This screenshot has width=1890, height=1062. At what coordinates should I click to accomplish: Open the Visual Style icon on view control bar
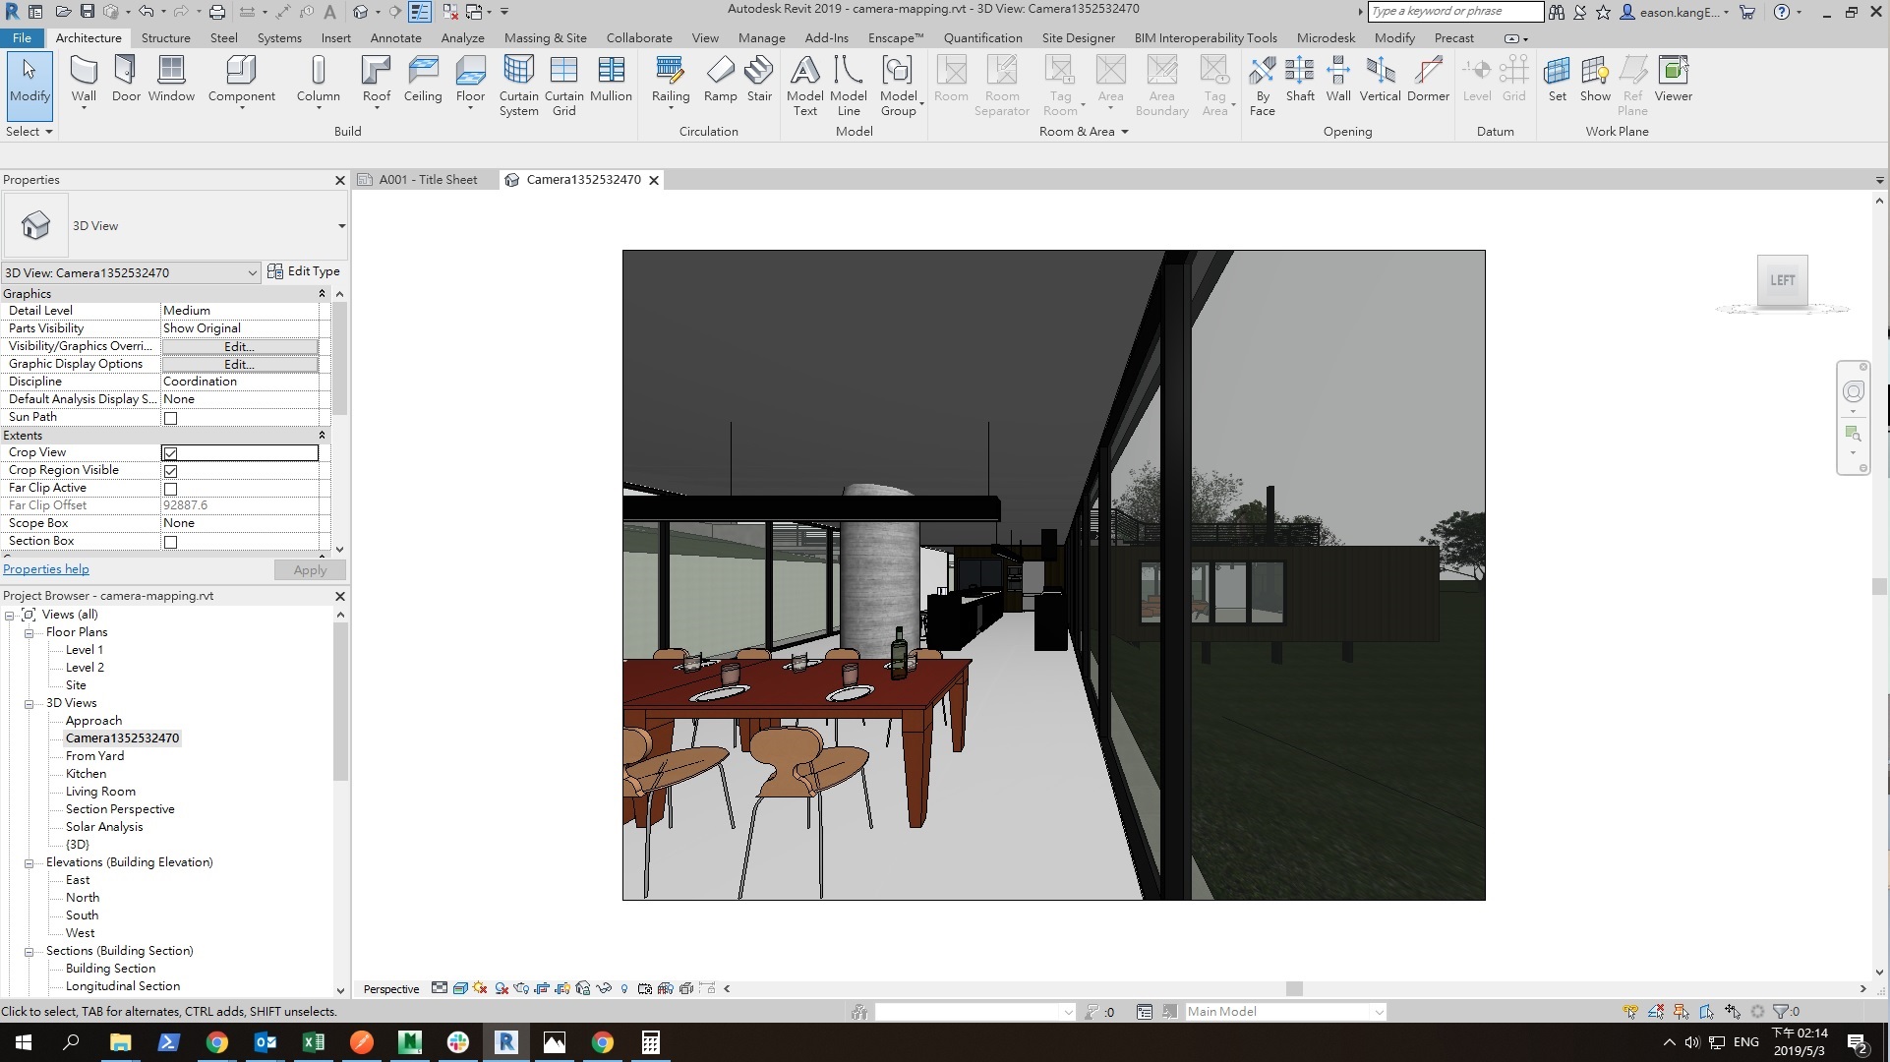pos(459,988)
